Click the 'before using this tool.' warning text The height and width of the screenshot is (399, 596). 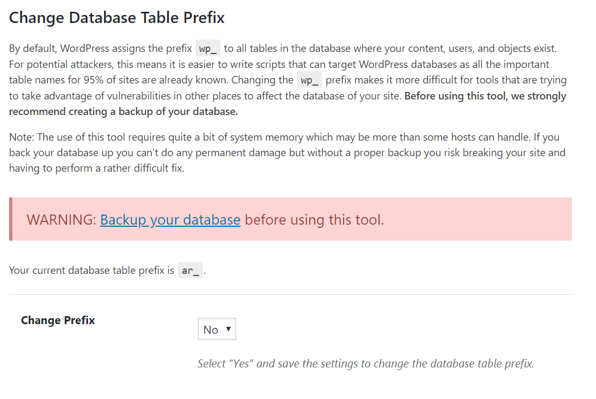click(314, 220)
